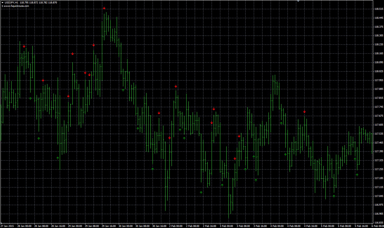Select the red down arrow above the highest bar
384x228 pixels.
point(104,8)
